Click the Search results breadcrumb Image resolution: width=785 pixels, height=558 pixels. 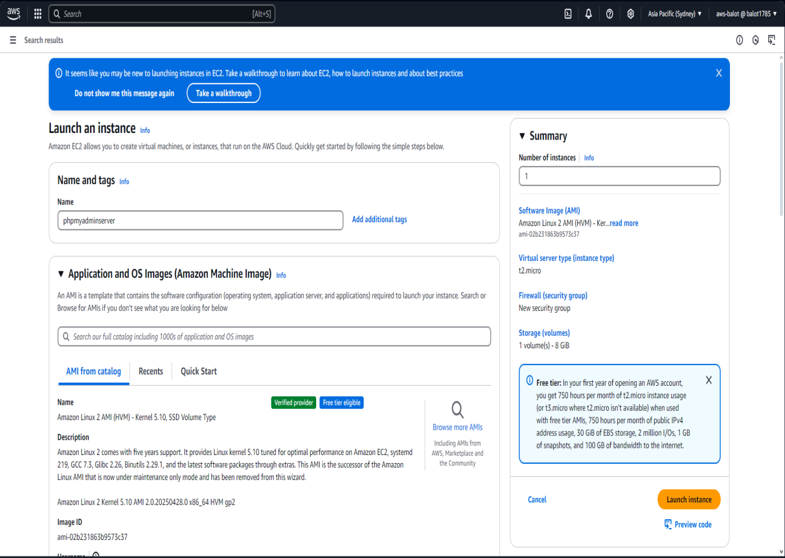coord(44,40)
